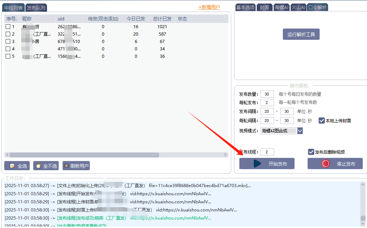Viewport: 367px width, 228px height.
Task: Disable the 本地上传封面 checkbox
Action: 321,121
